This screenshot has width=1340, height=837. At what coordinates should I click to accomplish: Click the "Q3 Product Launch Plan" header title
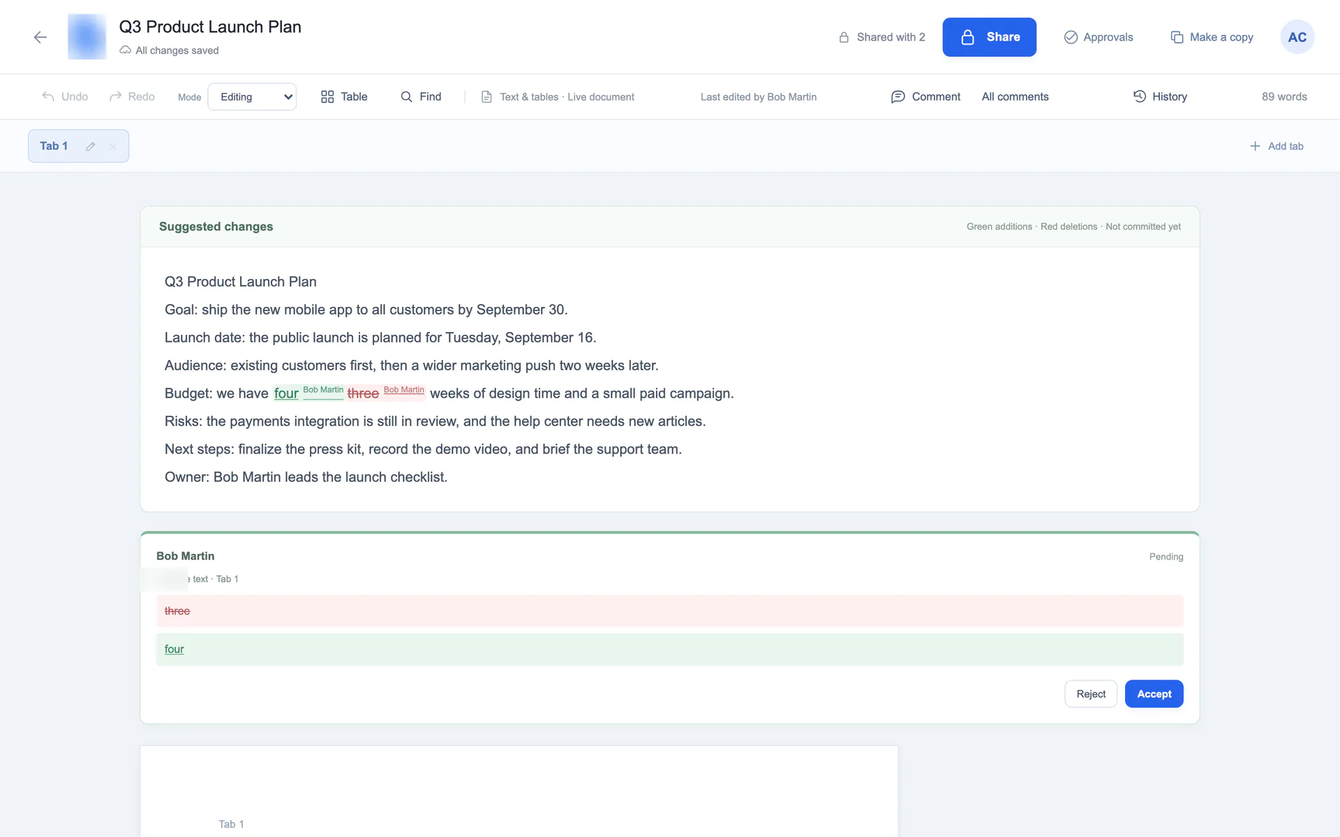pos(210,27)
